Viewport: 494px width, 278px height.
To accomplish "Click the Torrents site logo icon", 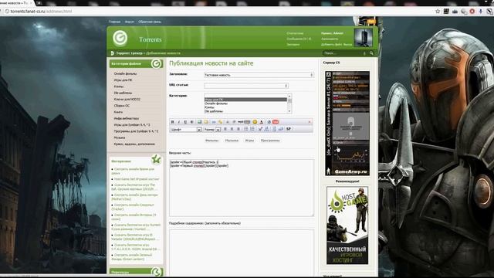I will [x=120, y=38].
